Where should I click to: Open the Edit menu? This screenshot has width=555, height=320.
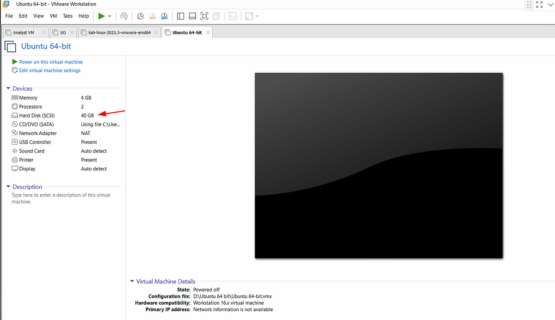23,16
